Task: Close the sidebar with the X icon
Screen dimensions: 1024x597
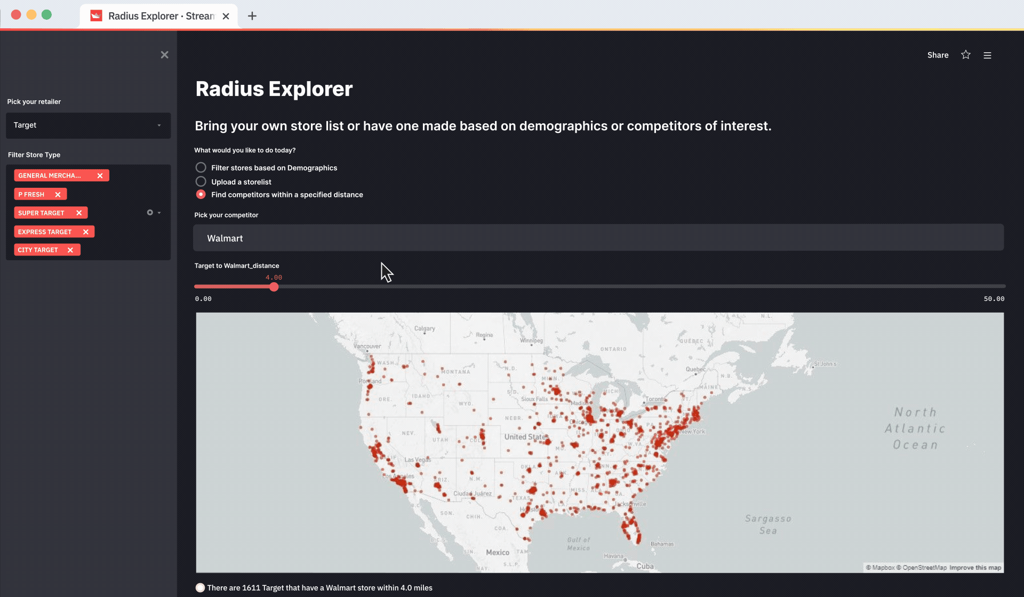Action: (x=164, y=54)
